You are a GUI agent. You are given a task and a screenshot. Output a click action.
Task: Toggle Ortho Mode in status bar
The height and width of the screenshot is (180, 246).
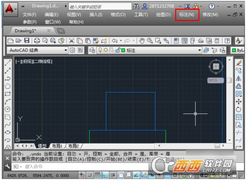pos(105,175)
